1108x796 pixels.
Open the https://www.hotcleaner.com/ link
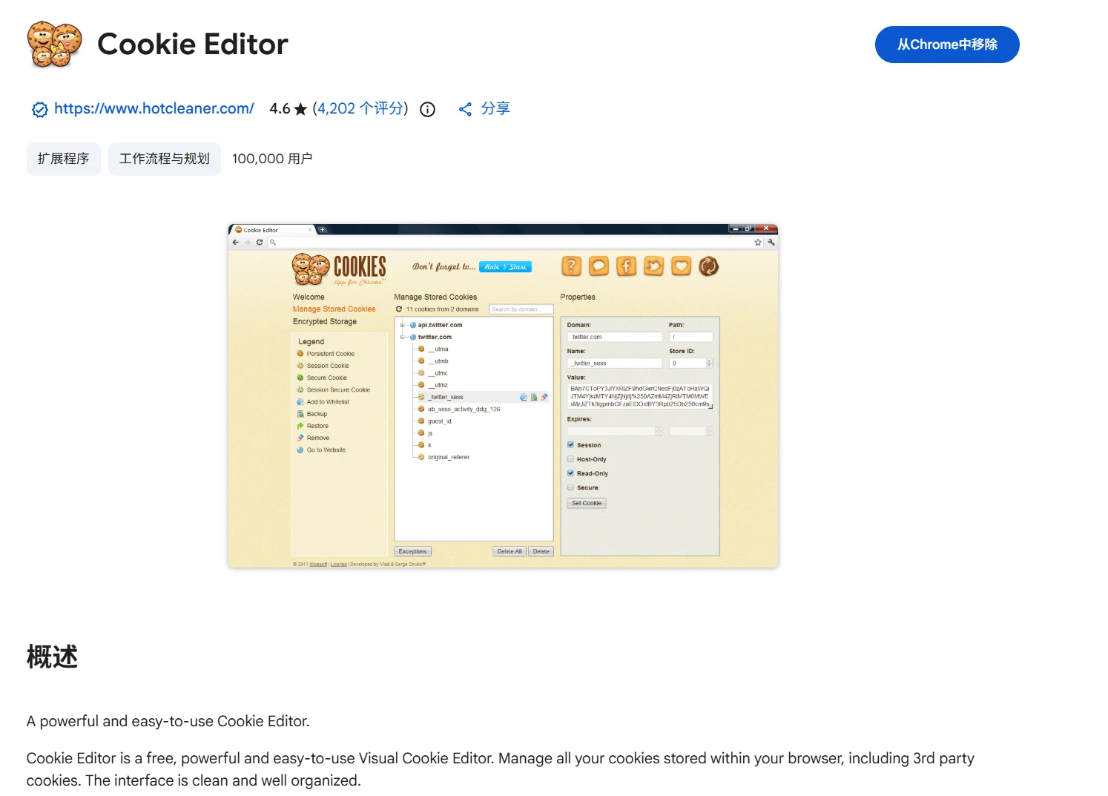(x=154, y=109)
